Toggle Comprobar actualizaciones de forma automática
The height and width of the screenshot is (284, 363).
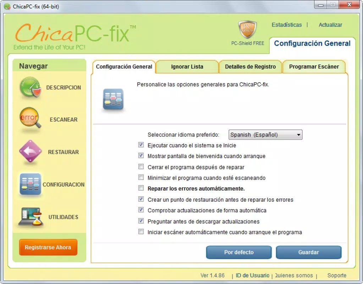click(141, 210)
